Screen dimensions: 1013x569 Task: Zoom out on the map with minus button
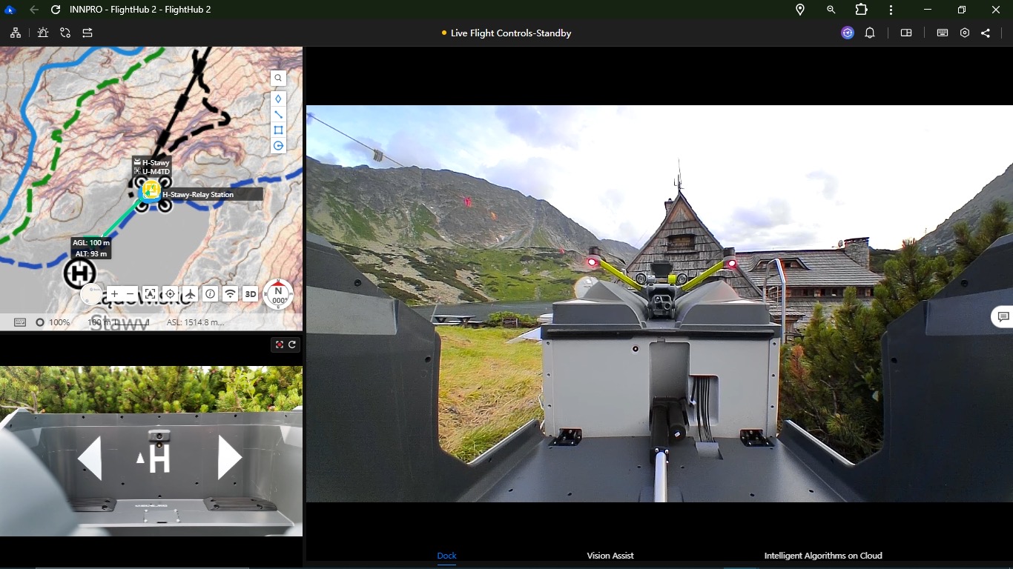pyautogui.click(x=131, y=294)
